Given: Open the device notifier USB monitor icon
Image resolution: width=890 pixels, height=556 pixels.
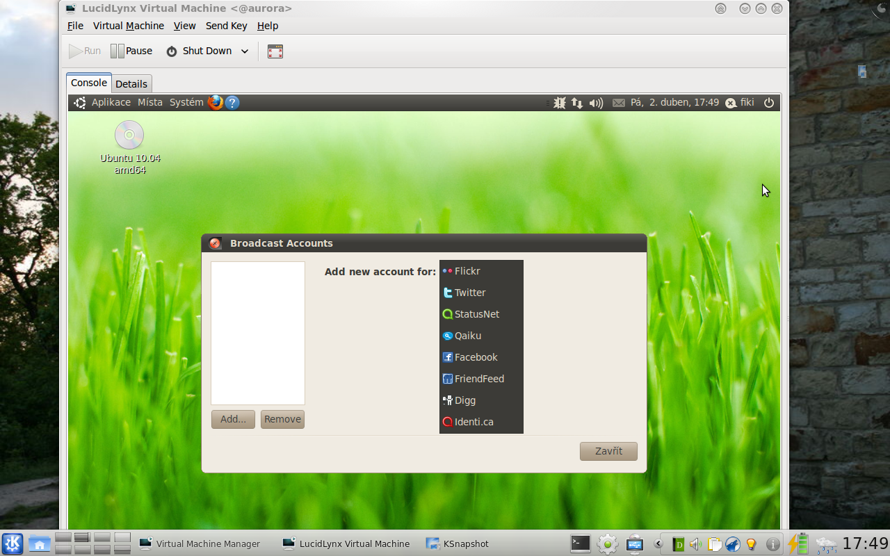Looking at the screenshot, I should pos(634,544).
